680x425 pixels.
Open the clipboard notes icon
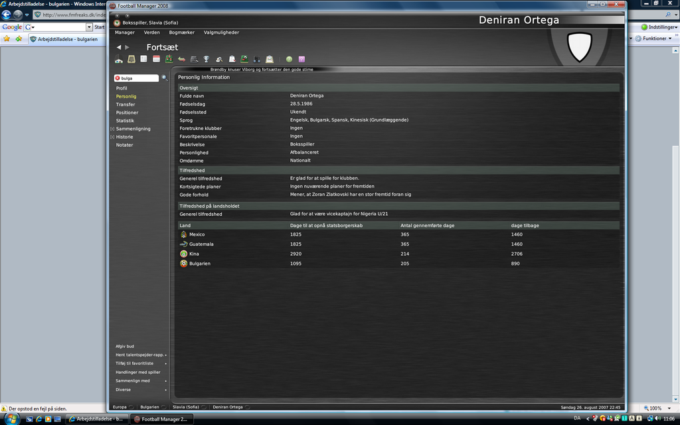coord(232,59)
